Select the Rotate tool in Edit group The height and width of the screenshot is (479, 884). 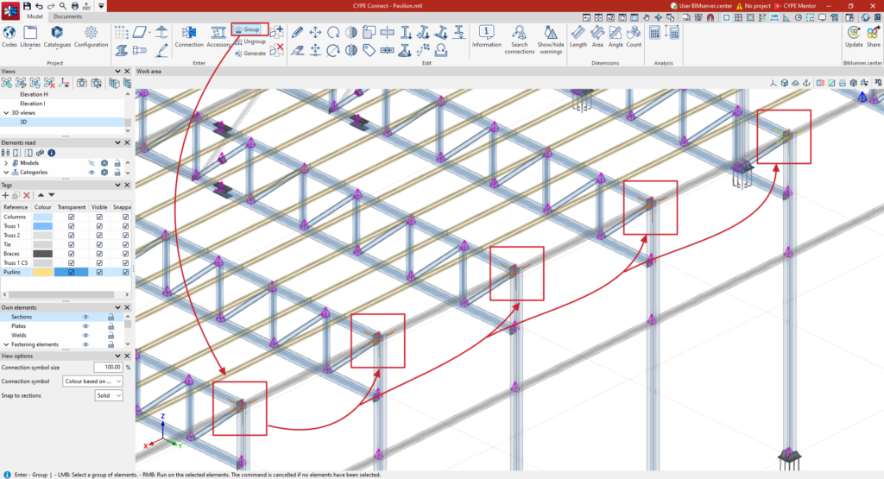click(333, 32)
